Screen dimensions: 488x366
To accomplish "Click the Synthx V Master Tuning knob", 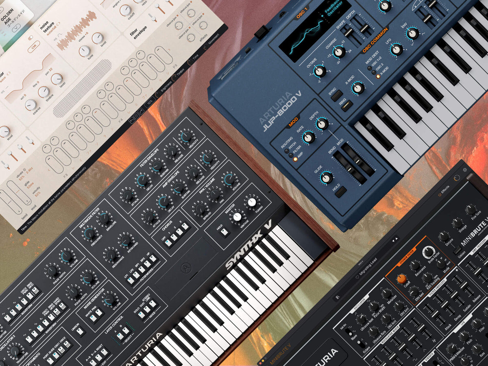I will pos(252,202).
